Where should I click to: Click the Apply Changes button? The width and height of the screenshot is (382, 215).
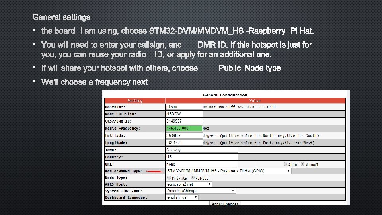pyautogui.click(x=225, y=203)
